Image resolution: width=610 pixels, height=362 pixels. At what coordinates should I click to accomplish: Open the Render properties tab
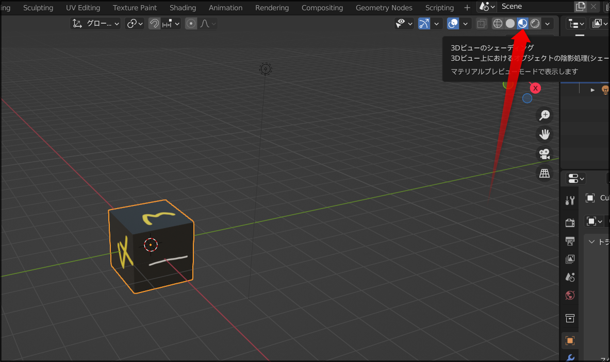point(570,222)
